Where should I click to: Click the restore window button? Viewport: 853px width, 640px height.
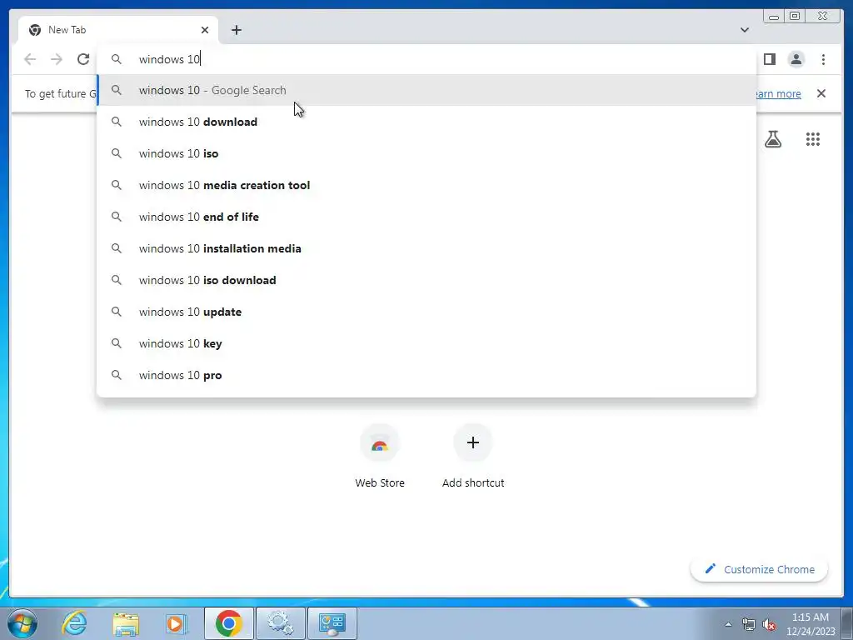[795, 16]
